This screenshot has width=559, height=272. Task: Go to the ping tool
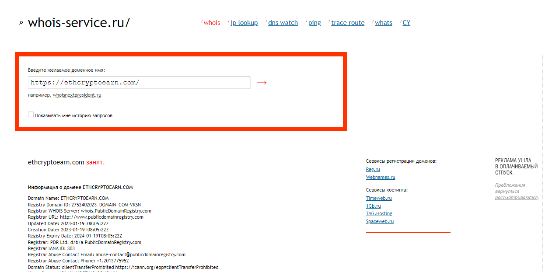coord(314,23)
